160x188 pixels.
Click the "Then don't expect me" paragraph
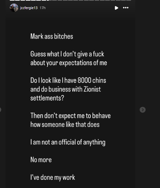click(71, 120)
